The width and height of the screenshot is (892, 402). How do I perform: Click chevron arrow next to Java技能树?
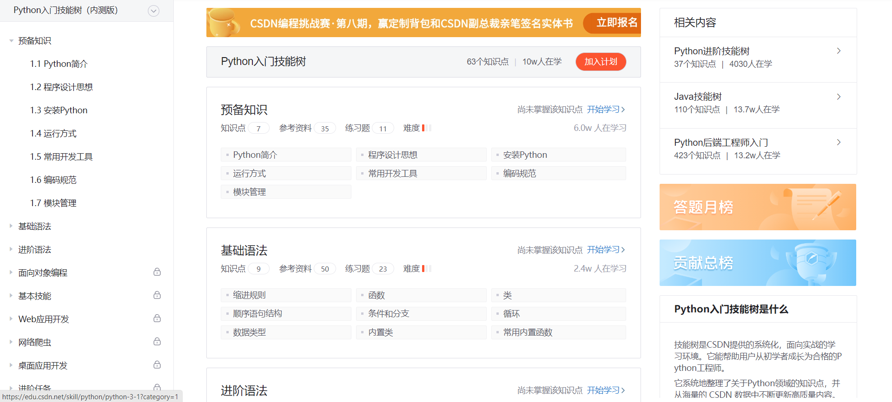point(839,97)
